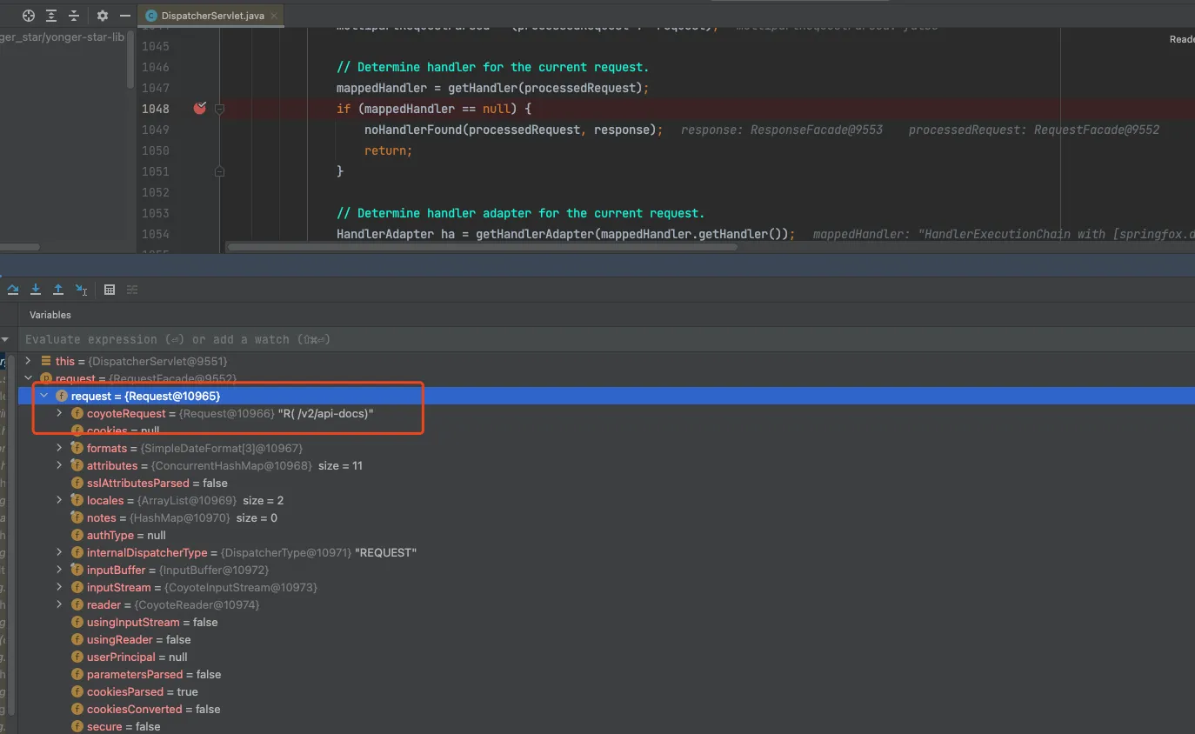Click the Run to Cursor icon
The height and width of the screenshot is (734, 1195).
(81, 290)
